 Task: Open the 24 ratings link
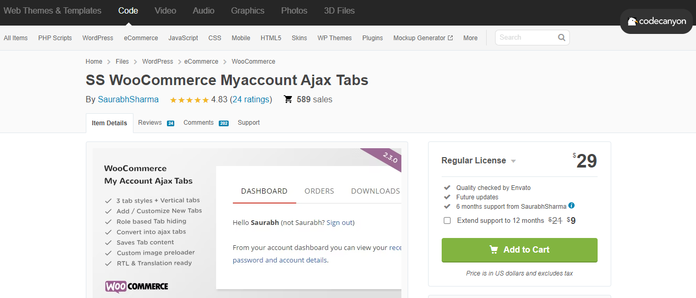click(251, 100)
